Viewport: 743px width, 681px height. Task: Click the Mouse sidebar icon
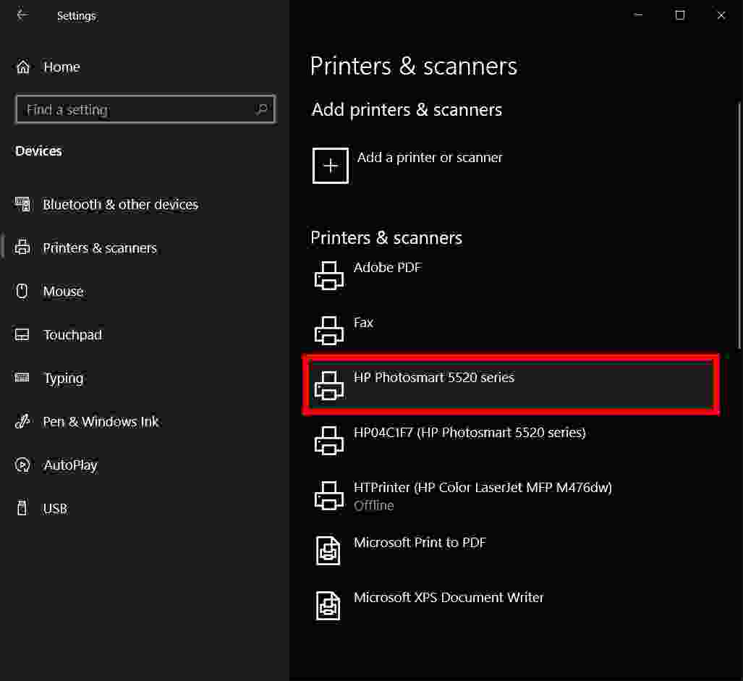[22, 291]
